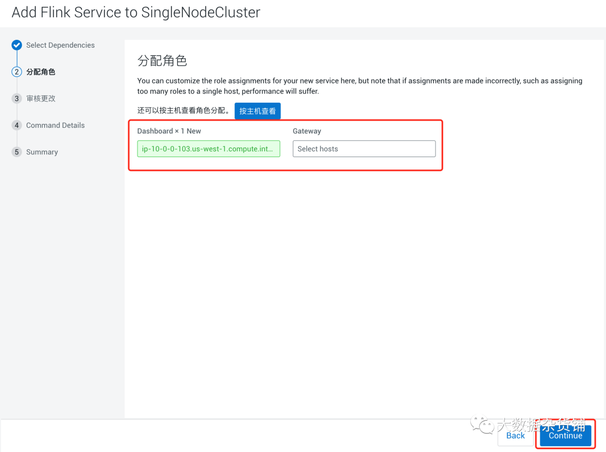The image size is (606, 452).
Task: Click the 分配角色 main heading
Action: 162,61
